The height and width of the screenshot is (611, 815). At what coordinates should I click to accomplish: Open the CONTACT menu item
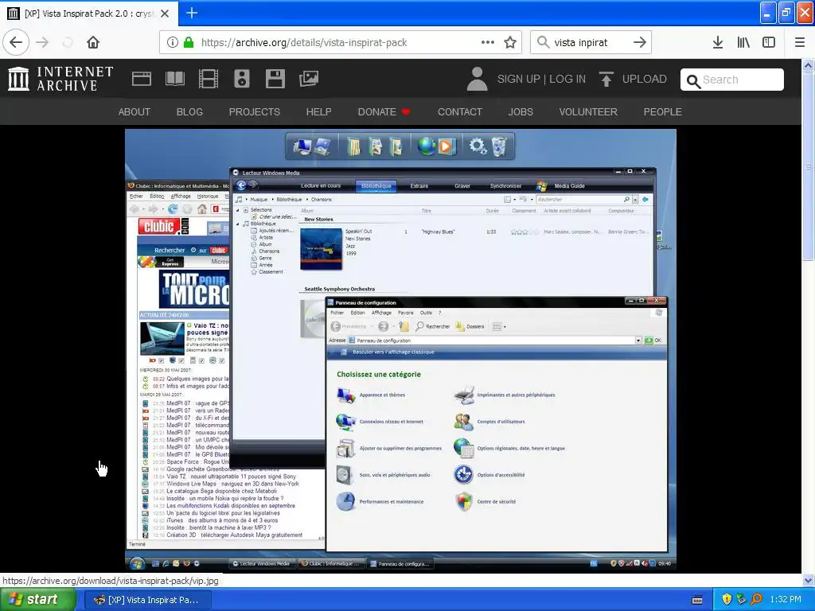[460, 111]
